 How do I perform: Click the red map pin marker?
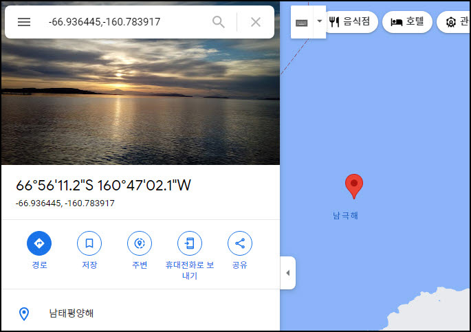pos(354,186)
